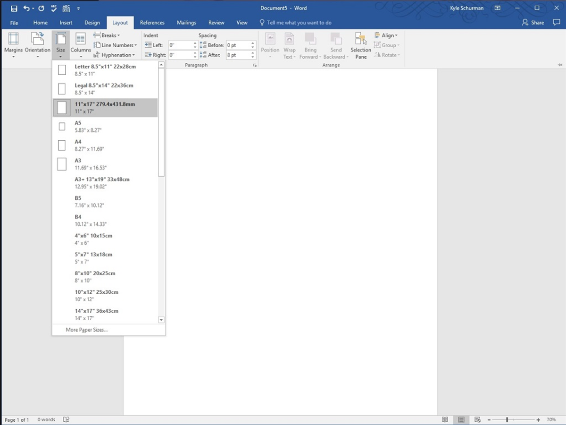The height and width of the screenshot is (425, 566).
Task: Click the Save icon
Action: 13,8
